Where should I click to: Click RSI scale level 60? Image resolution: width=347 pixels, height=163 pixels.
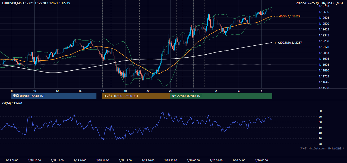(x=320, y=122)
